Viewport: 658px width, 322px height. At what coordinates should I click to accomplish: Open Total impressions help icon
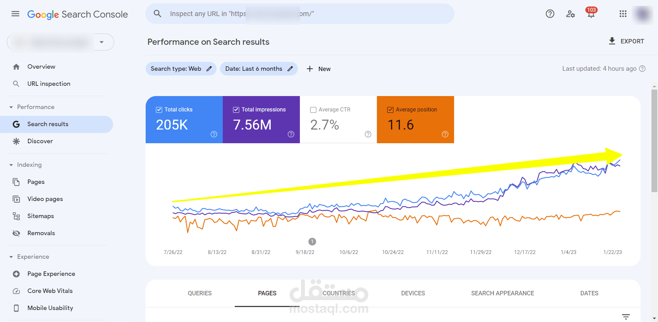coord(291,134)
